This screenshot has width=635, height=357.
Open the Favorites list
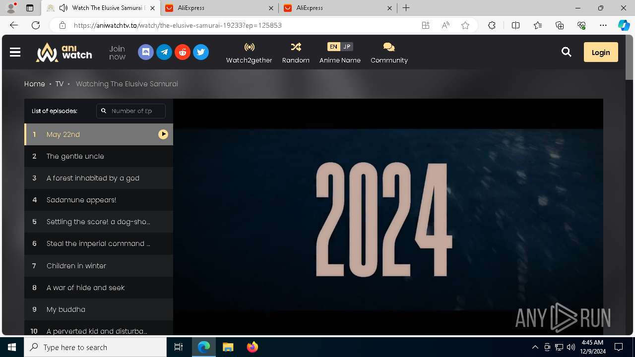pos(538,25)
